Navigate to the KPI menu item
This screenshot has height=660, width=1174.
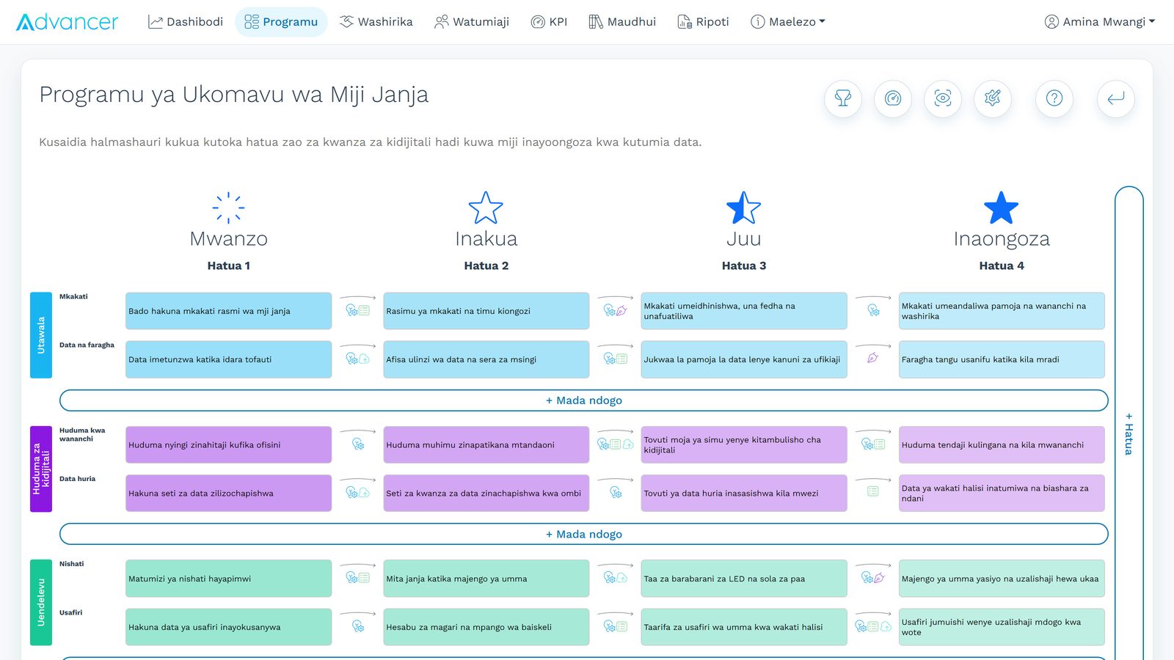point(549,22)
